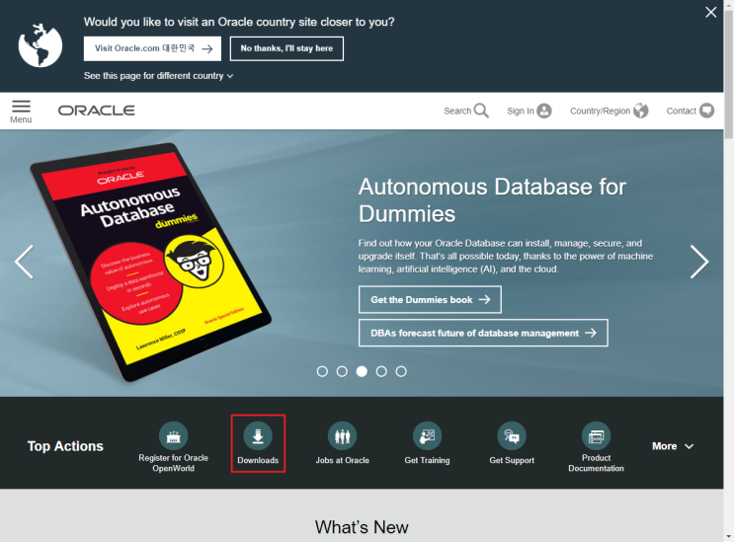Go to next carousel slide arrow
The width and height of the screenshot is (734, 542).
pyautogui.click(x=699, y=262)
